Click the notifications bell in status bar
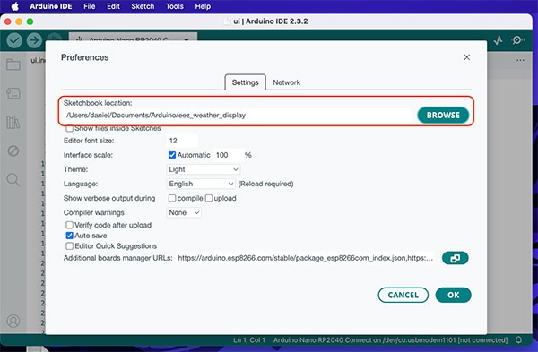 coord(518,339)
